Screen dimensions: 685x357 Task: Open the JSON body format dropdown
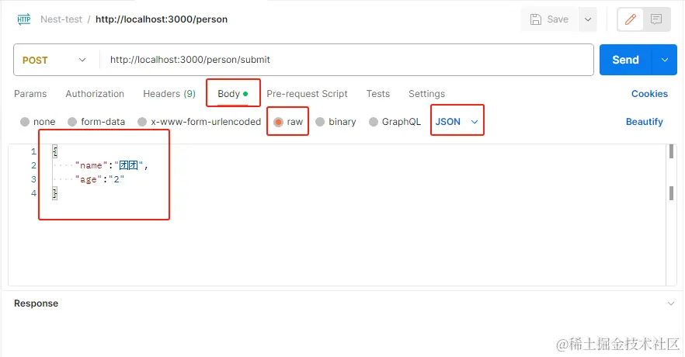click(457, 121)
